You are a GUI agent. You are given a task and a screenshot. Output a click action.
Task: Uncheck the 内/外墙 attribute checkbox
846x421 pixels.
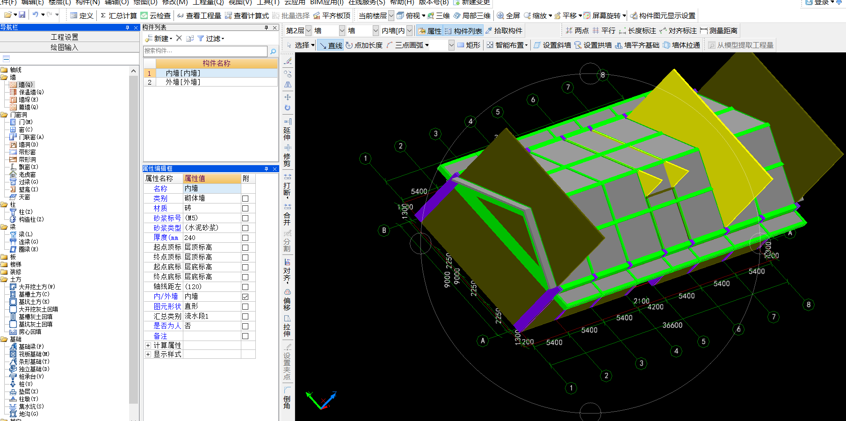point(245,297)
